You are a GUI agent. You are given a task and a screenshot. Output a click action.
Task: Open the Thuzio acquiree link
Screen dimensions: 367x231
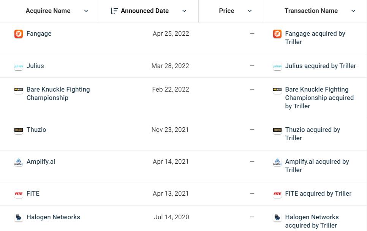pyautogui.click(x=36, y=130)
